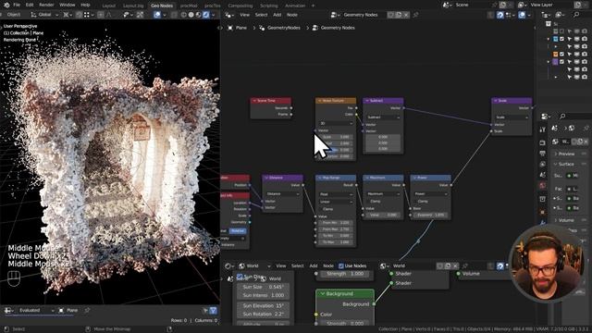592x333 pixels.
Task: Open the shading options dropdown arrow
Action: pyautogui.click(x=214, y=15)
